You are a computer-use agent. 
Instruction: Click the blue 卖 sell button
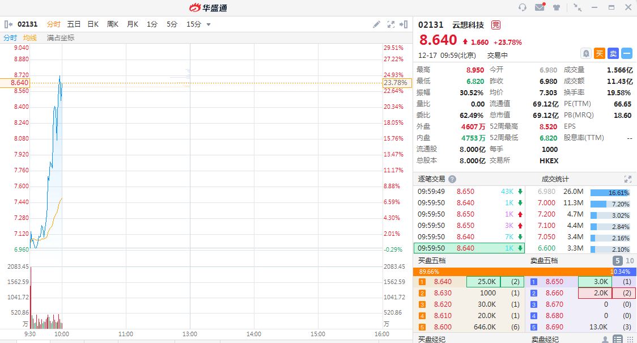point(613,53)
